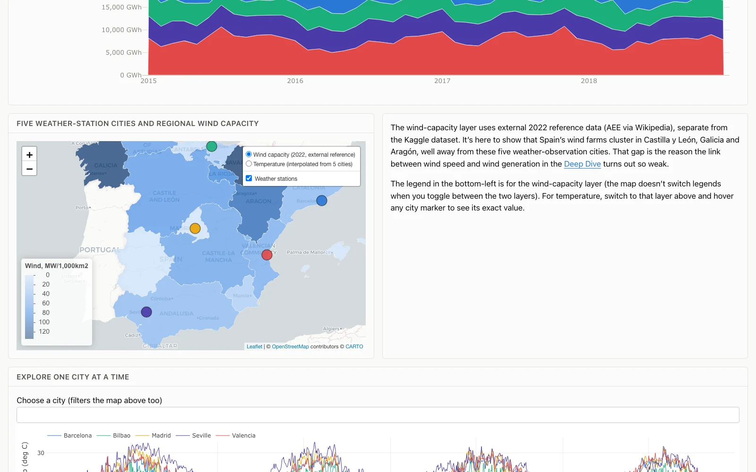
Task: Toggle Seville series in chart legend
Action: tap(193, 436)
